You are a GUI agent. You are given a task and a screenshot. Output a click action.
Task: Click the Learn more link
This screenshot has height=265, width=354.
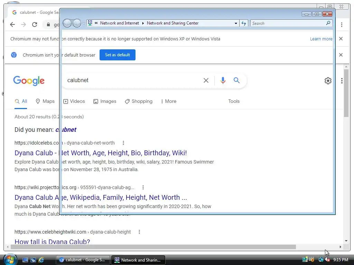coord(321,39)
